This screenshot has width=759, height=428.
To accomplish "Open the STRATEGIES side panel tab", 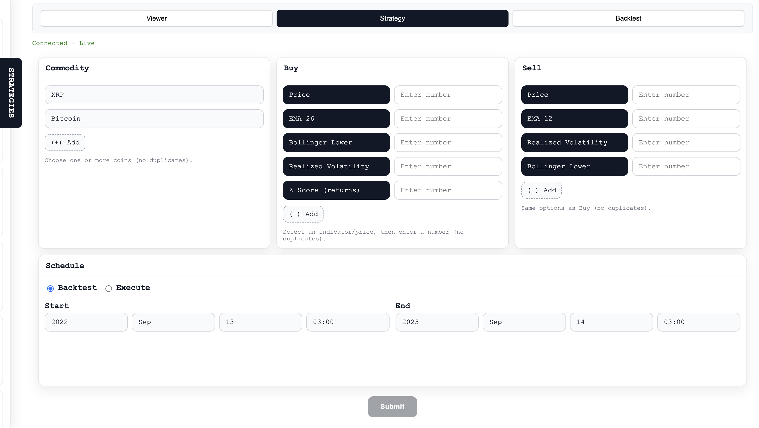I will [11, 93].
